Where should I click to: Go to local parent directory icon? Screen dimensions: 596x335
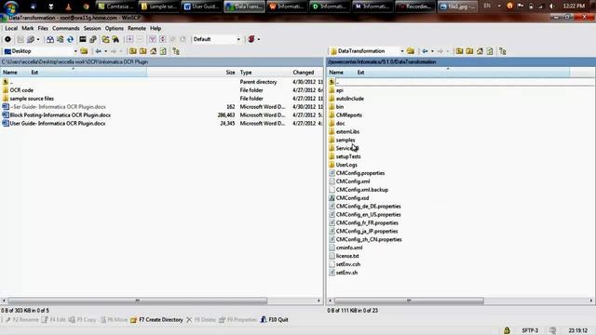pos(132,51)
